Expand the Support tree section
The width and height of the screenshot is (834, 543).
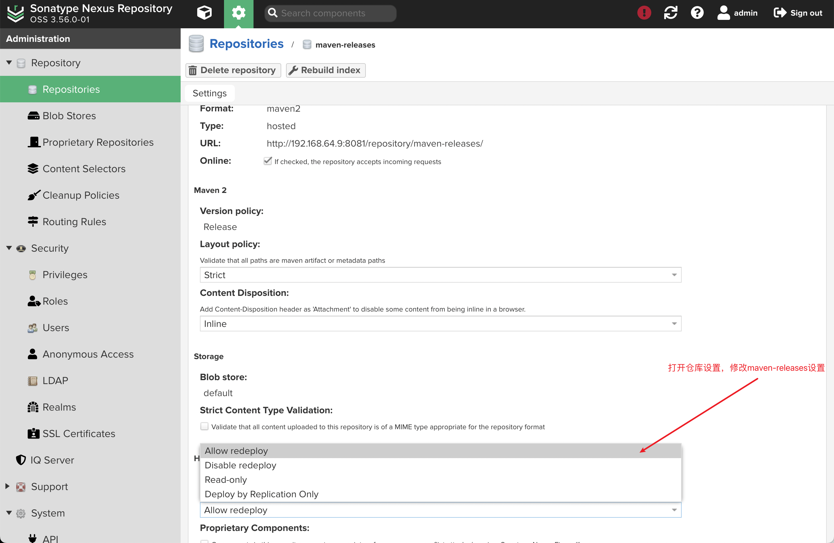[7, 486]
